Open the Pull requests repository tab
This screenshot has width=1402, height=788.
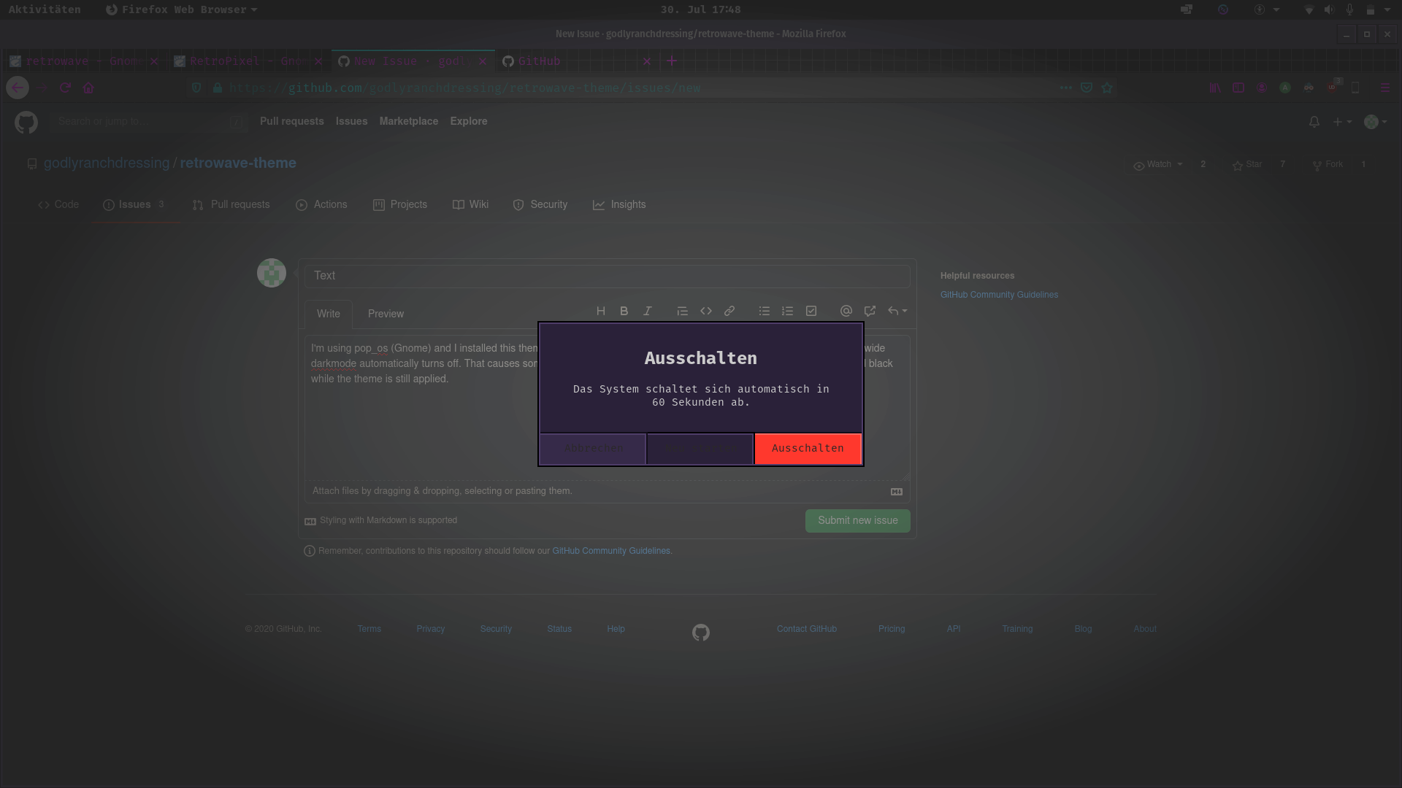231,205
